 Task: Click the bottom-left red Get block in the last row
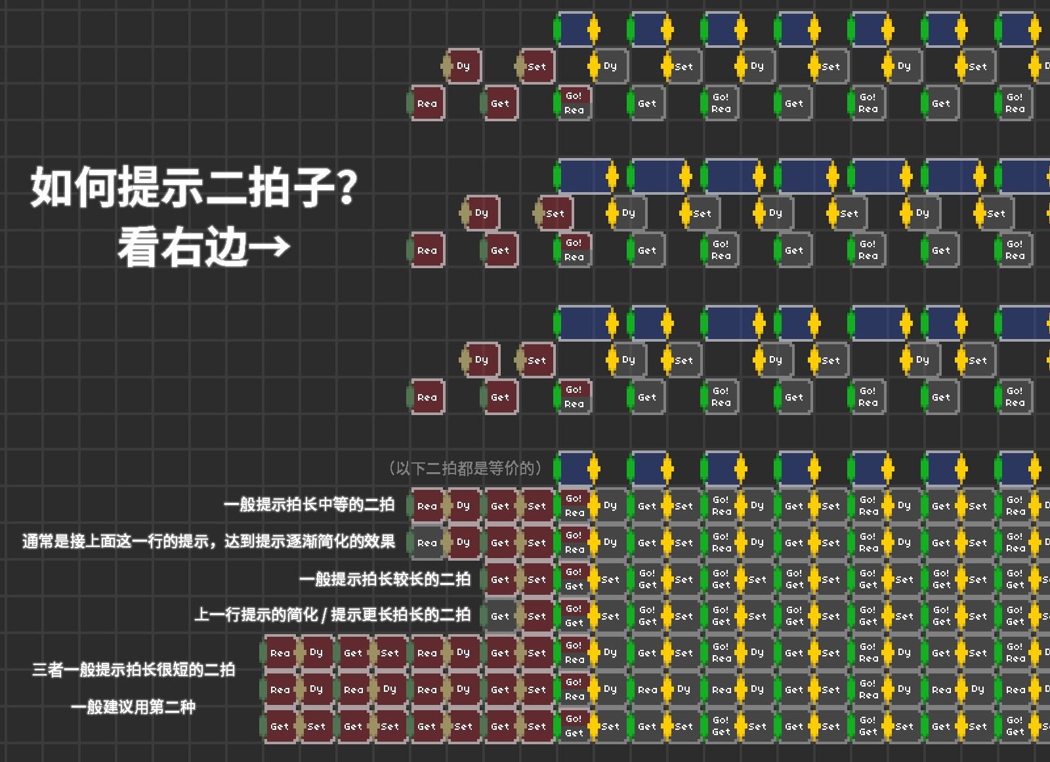(280, 727)
